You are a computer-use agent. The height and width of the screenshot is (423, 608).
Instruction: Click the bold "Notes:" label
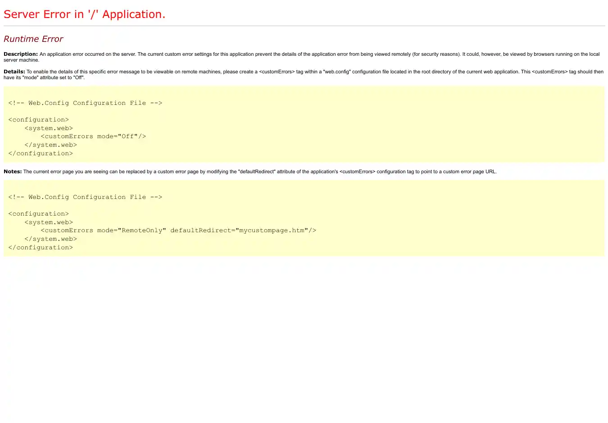point(13,171)
